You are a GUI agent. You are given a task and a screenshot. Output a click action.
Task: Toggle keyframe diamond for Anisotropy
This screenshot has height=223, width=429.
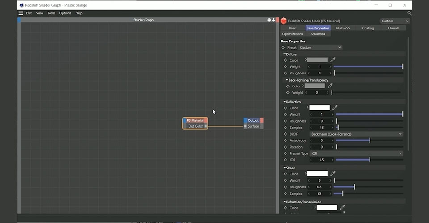click(286, 140)
